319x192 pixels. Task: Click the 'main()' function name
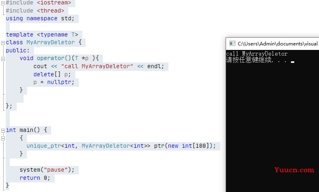click(x=30, y=130)
